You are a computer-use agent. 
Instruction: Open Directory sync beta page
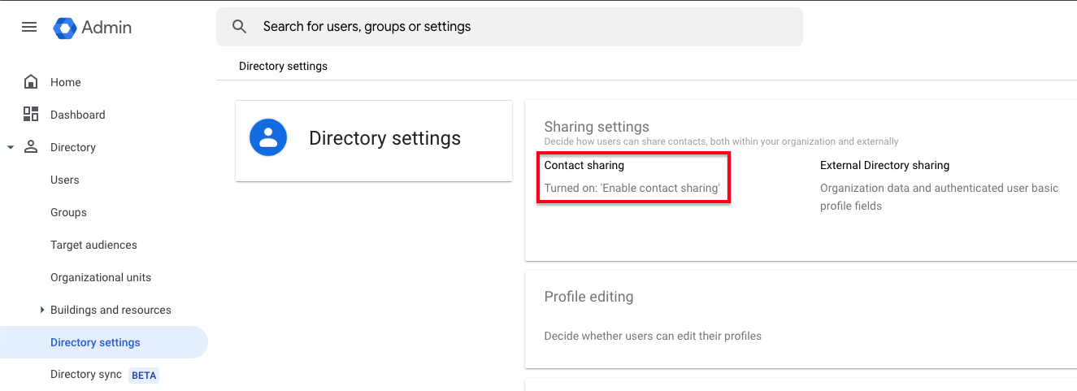86,375
